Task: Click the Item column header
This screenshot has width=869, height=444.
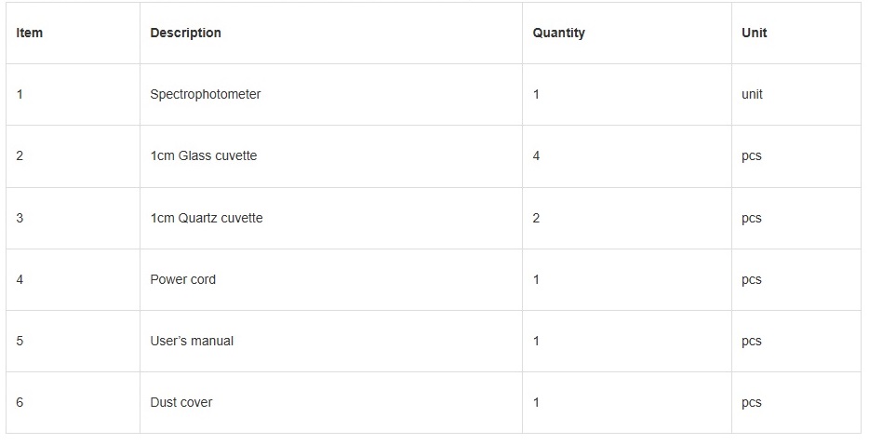Action: [30, 33]
